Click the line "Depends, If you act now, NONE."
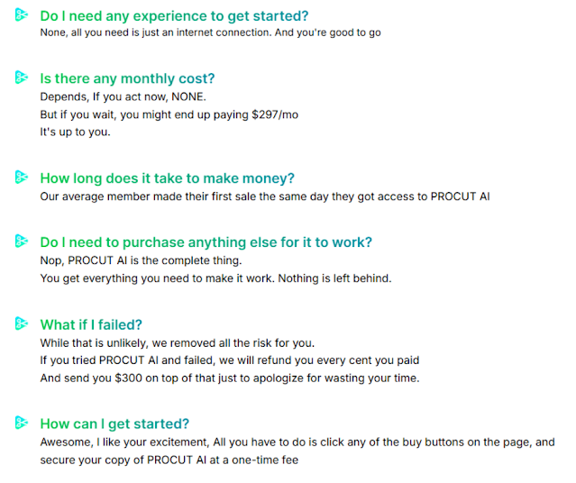Screen dimensions: 576x483 tap(123, 97)
